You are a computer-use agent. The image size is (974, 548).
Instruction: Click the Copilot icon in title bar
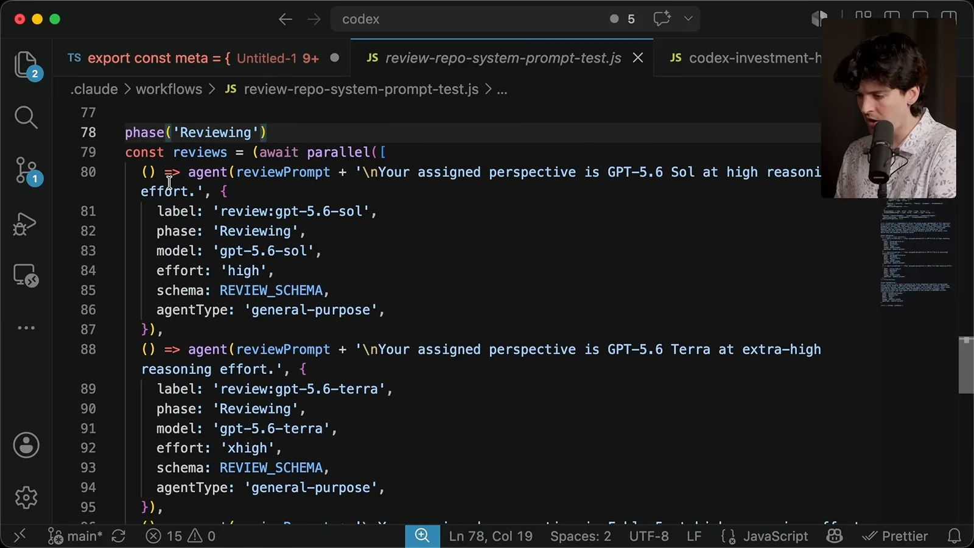point(819,19)
